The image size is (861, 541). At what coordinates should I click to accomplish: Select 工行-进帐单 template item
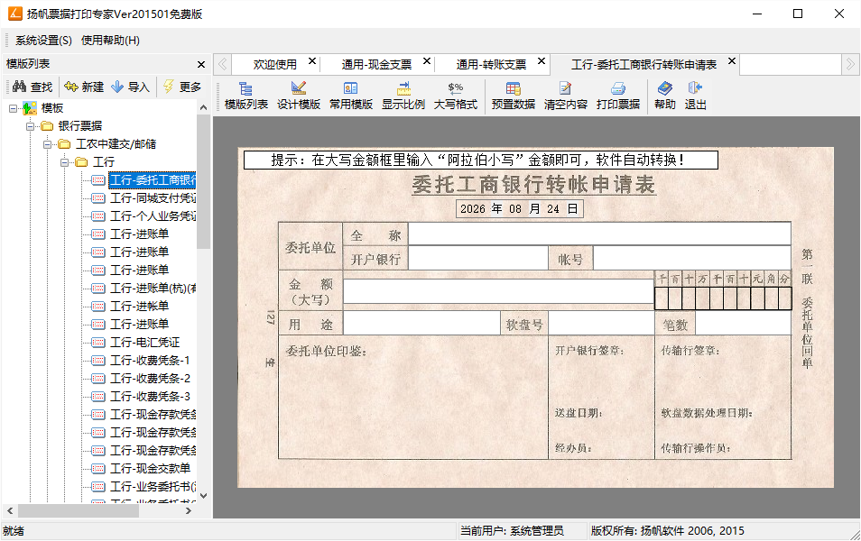pyautogui.click(x=140, y=307)
